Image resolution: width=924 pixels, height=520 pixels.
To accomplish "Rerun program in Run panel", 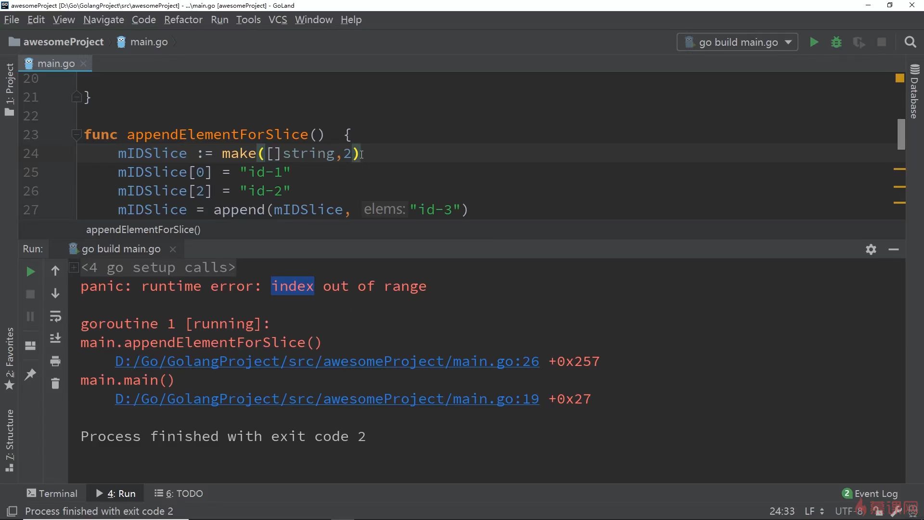I will tap(30, 272).
